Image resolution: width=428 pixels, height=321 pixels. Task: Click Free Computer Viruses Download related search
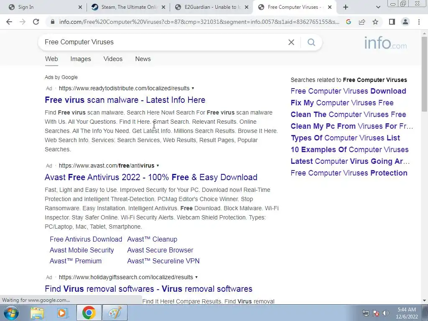coord(348,91)
